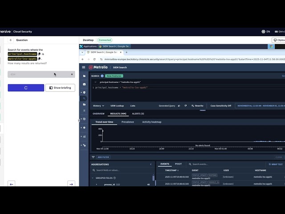Click the Connected status badge

coord(105,40)
